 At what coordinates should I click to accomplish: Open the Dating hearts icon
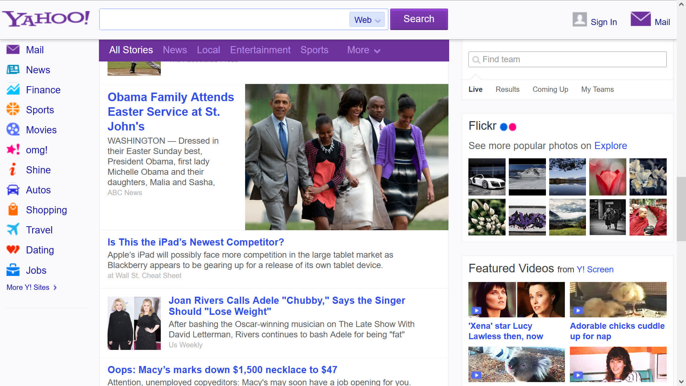click(13, 250)
